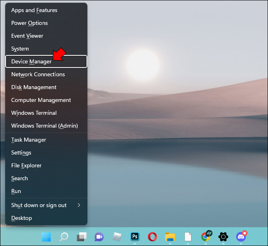Viewport: 268px width, 246px height.
Task: Open the blank document icon on taskbar
Action: 188,237
